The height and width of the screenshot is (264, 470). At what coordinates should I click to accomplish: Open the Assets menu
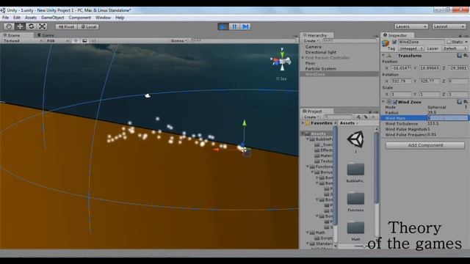click(x=31, y=18)
